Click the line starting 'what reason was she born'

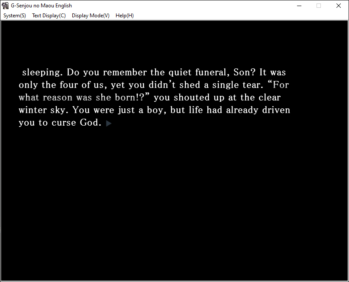149,97
